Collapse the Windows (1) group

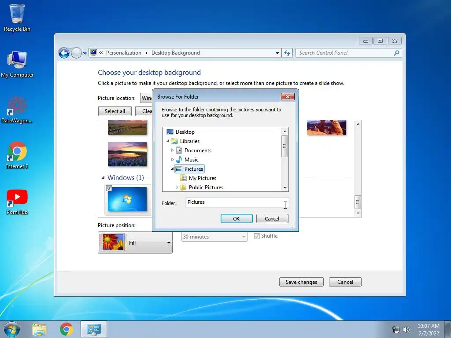[x=103, y=178]
